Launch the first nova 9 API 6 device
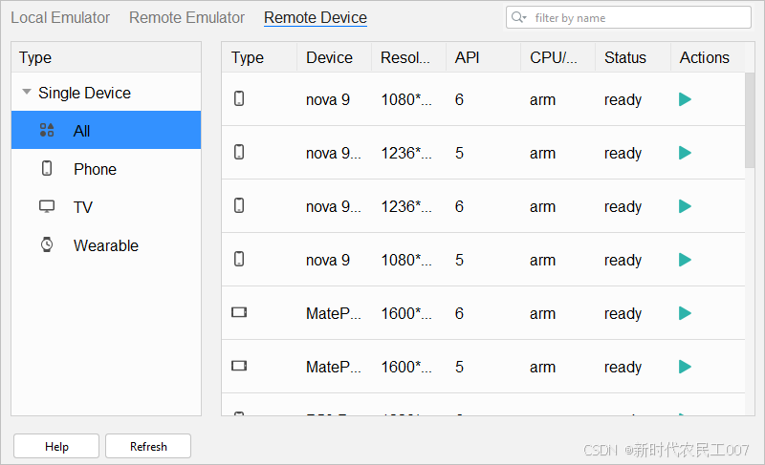The image size is (765, 465). click(x=685, y=99)
